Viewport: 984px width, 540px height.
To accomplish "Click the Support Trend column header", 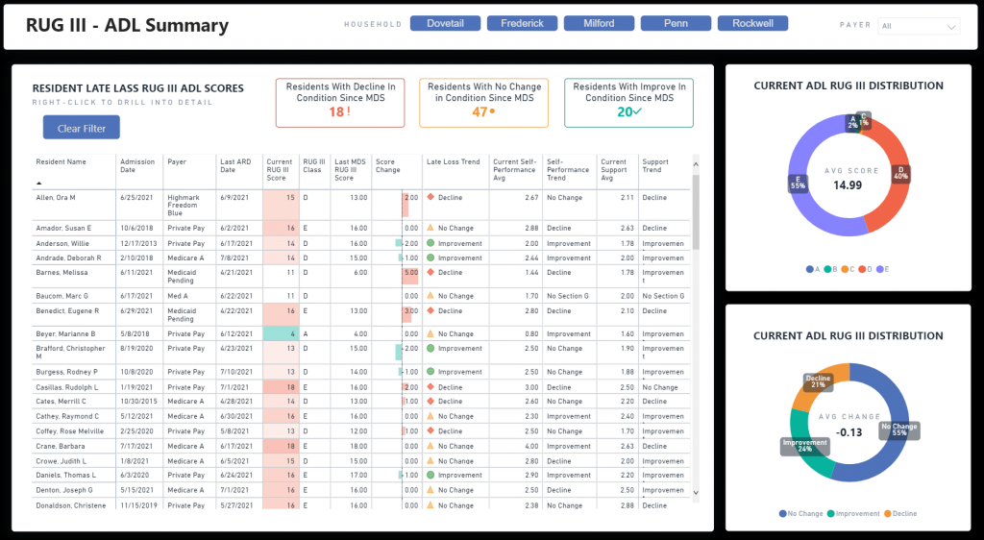I will 655,165.
